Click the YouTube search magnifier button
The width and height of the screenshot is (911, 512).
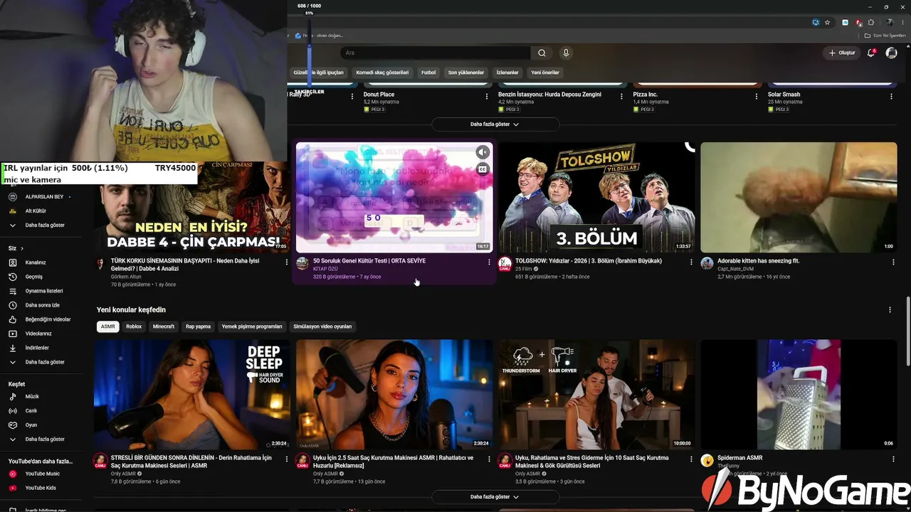pyautogui.click(x=542, y=53)
